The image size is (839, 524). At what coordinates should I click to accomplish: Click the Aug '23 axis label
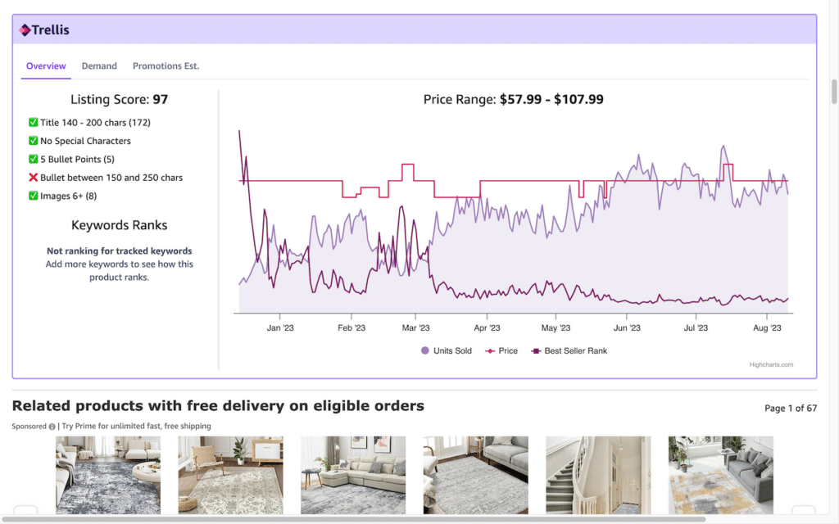point(767,327)
